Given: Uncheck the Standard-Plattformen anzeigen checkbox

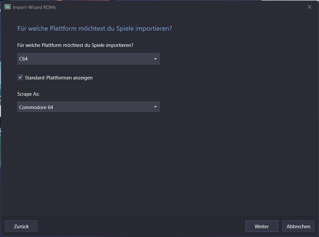Looking at the screenshot, I should click(20, 77).
